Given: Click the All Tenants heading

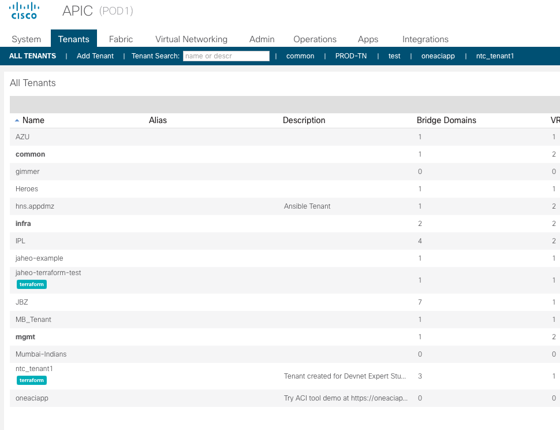Looking at the screenshot, I should point(33,83).
